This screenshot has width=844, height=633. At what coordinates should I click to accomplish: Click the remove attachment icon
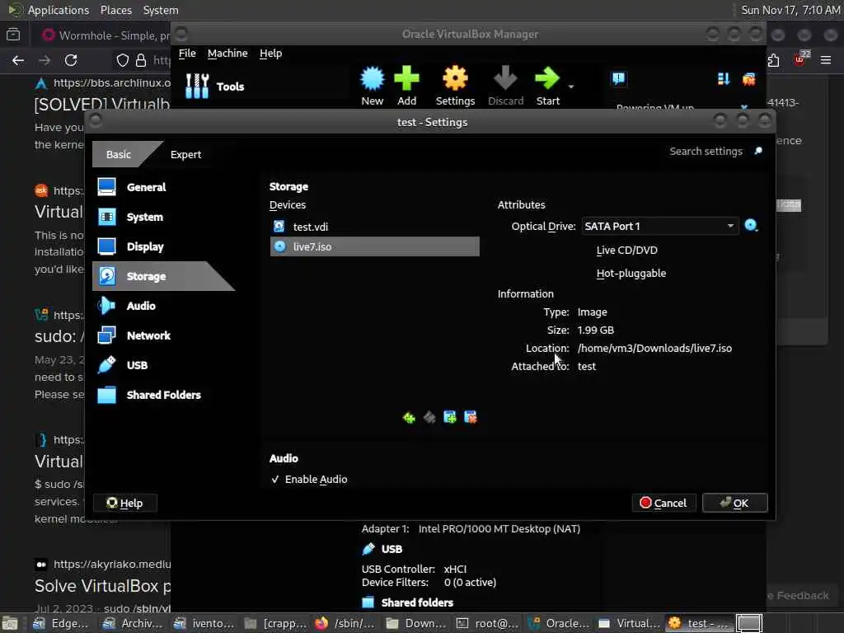click(471, 418)
